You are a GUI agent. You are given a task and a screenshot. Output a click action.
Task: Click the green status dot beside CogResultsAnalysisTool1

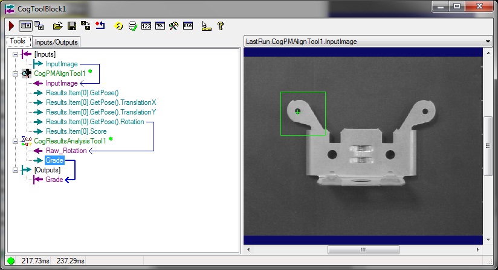coord(111,139)
